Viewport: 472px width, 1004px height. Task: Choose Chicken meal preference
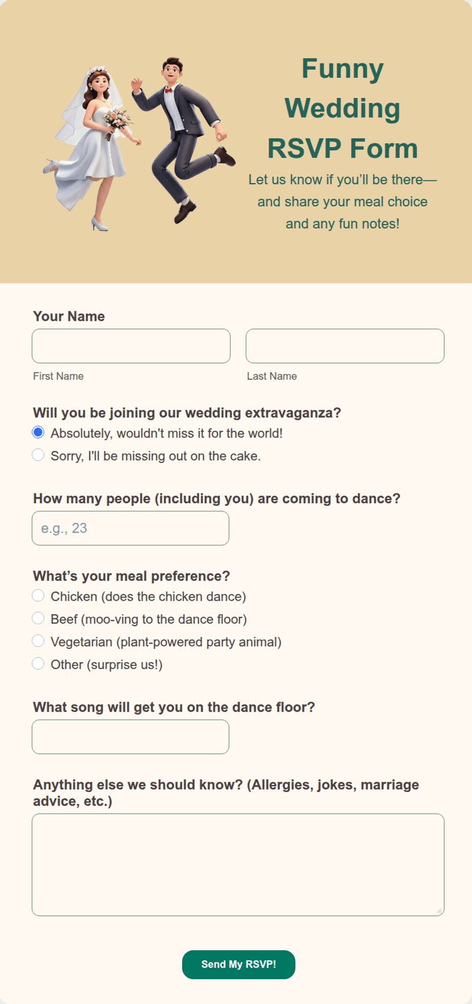point(38,595)
